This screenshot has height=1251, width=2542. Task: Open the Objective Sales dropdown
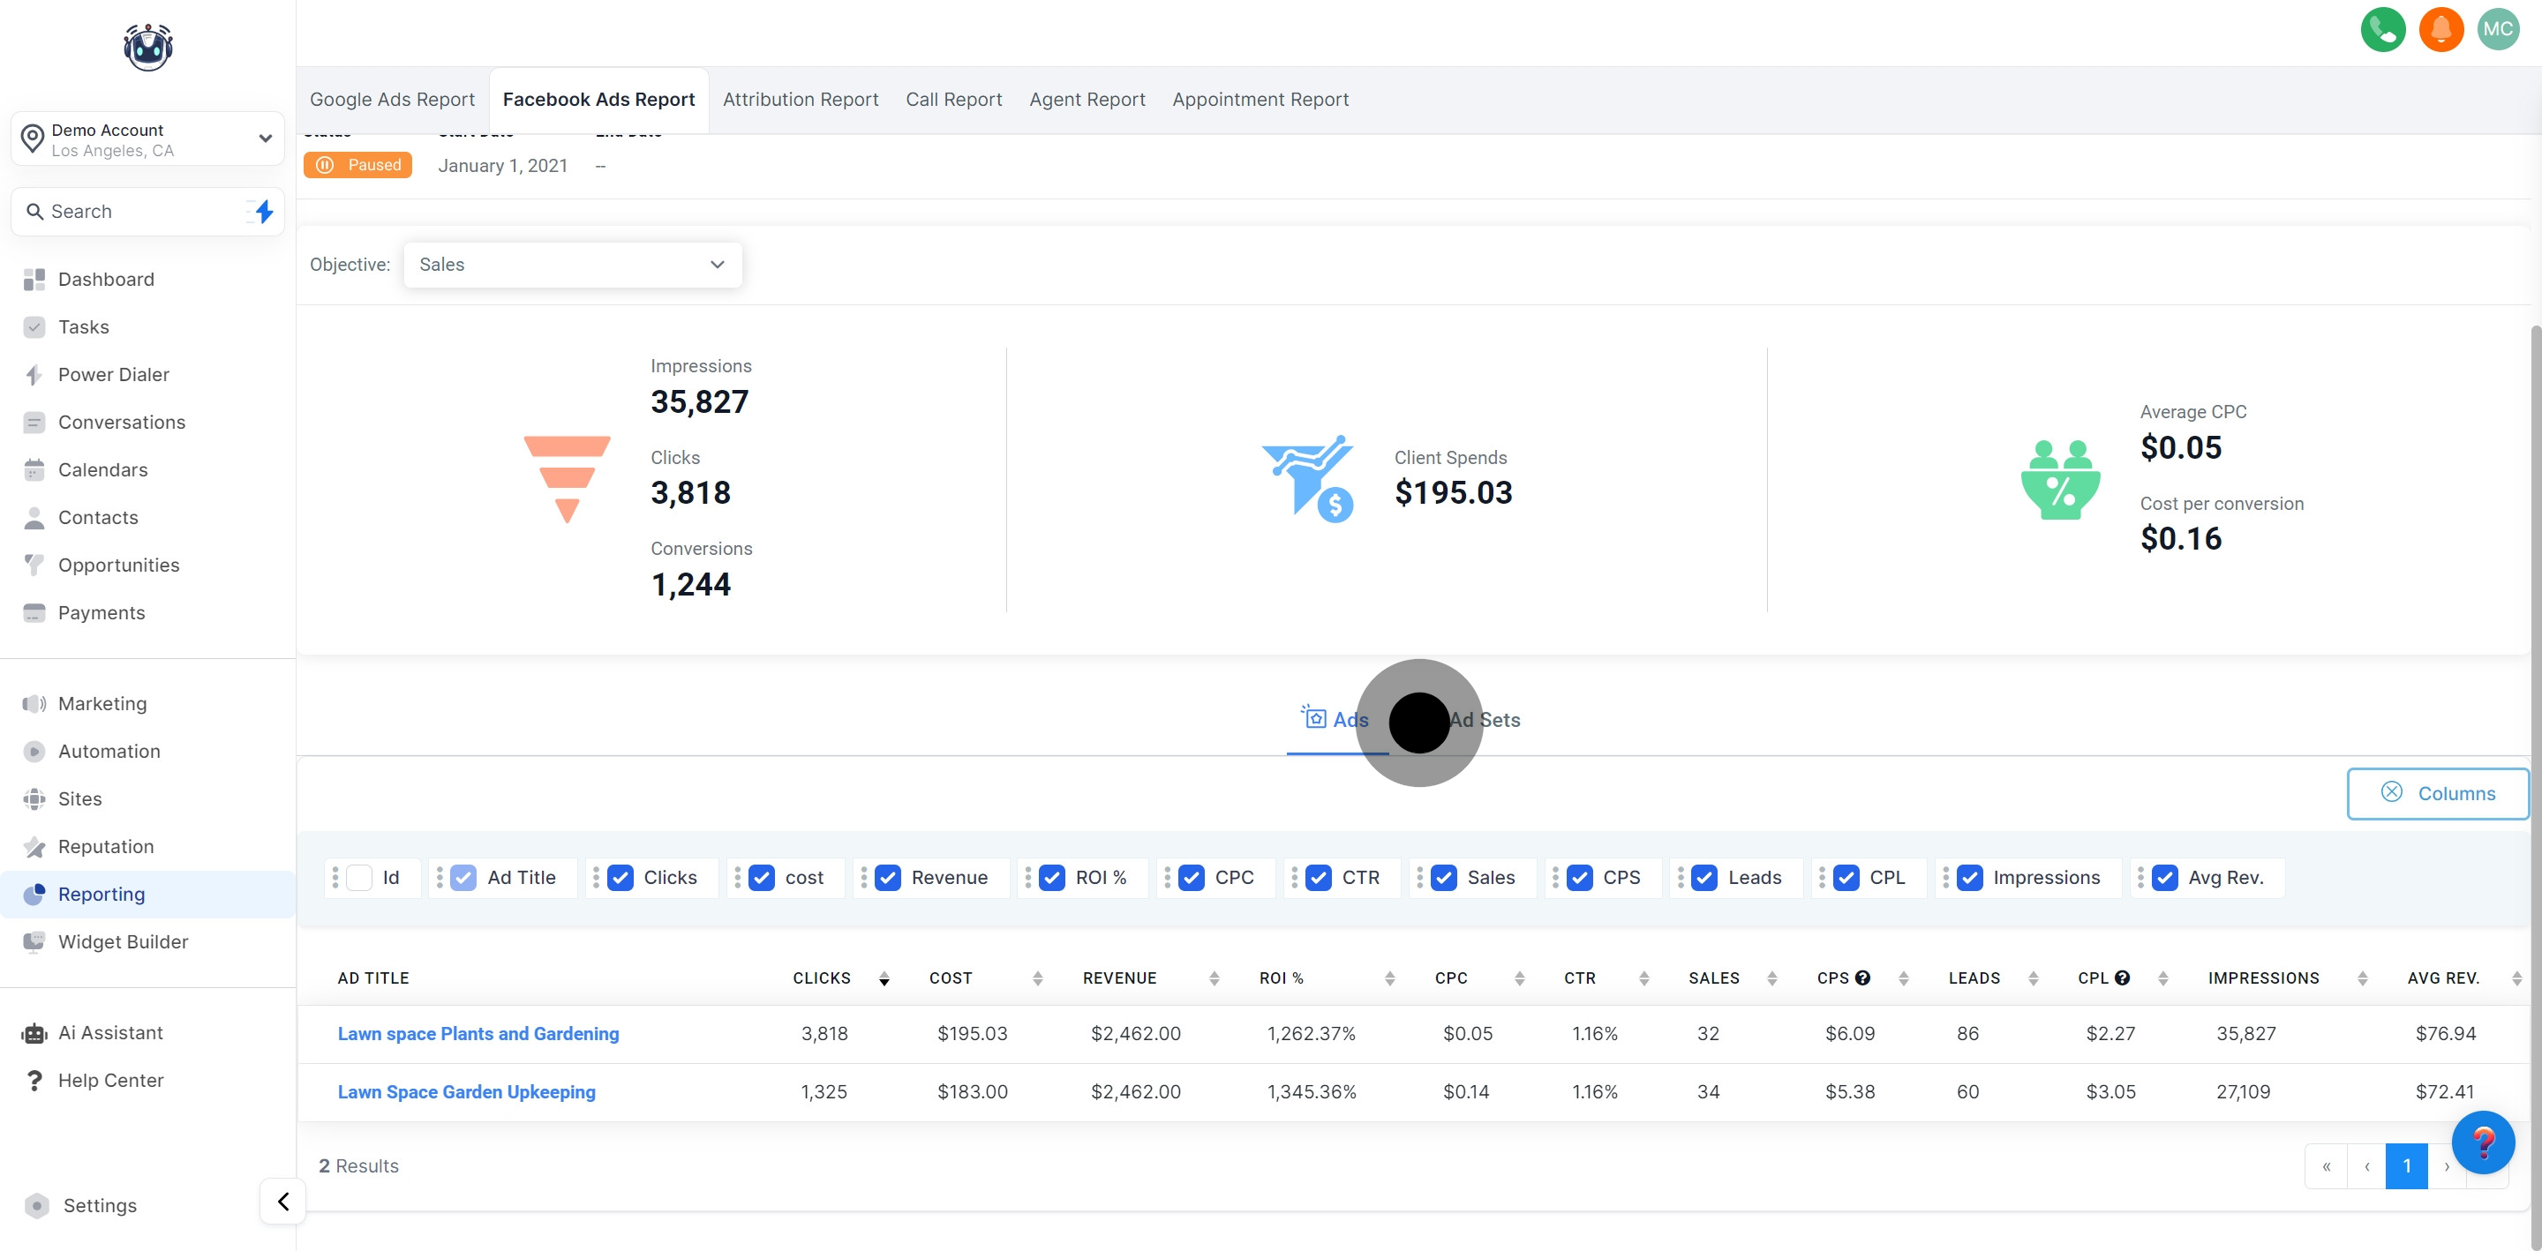[571, 265]
